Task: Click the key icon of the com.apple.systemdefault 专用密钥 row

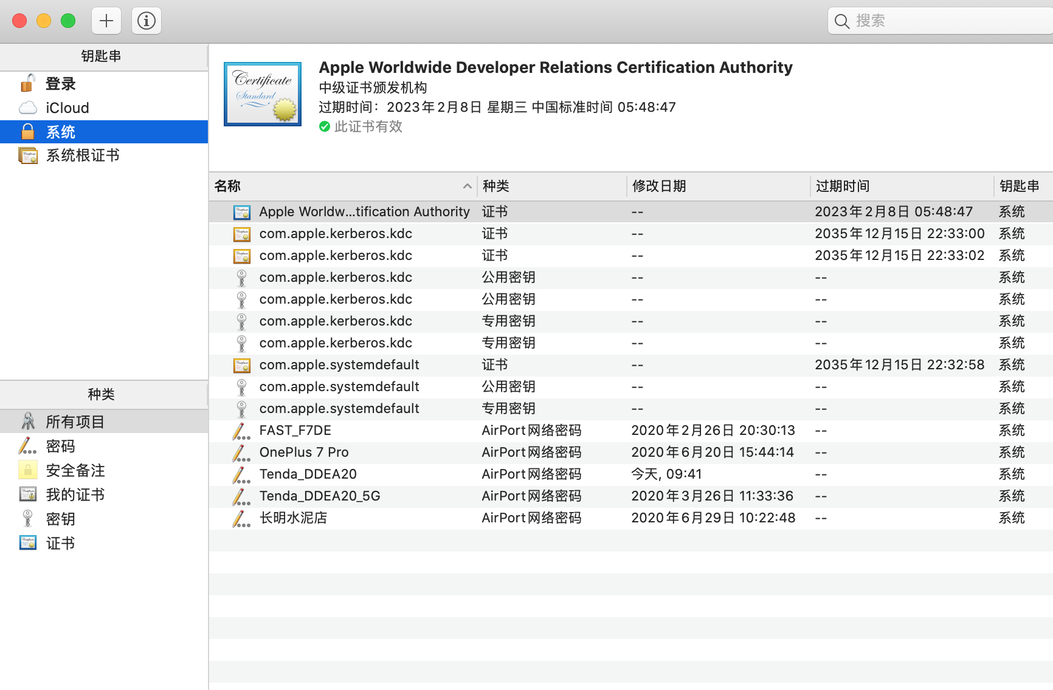Action: (241, 409)
